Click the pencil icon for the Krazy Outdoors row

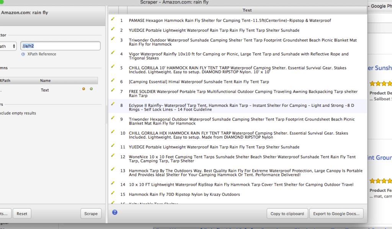pos(113,193)
